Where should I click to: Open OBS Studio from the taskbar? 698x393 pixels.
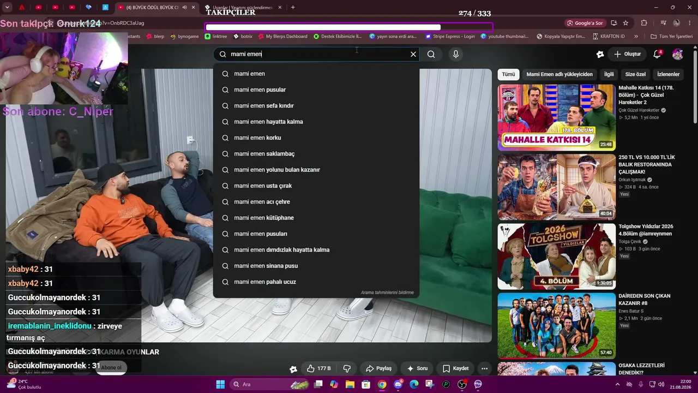click(x=462, y=384)
